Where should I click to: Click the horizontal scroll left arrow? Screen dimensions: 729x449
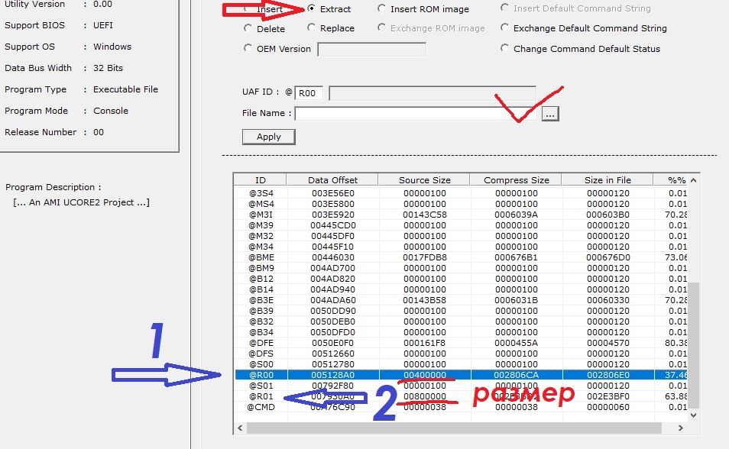point(240,428)
